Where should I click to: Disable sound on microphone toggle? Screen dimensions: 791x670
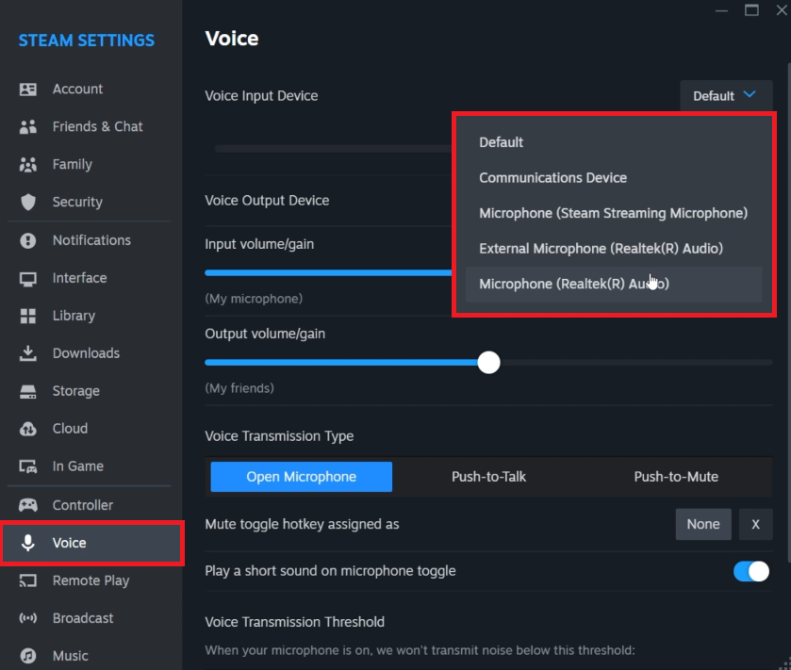point(751,571)
